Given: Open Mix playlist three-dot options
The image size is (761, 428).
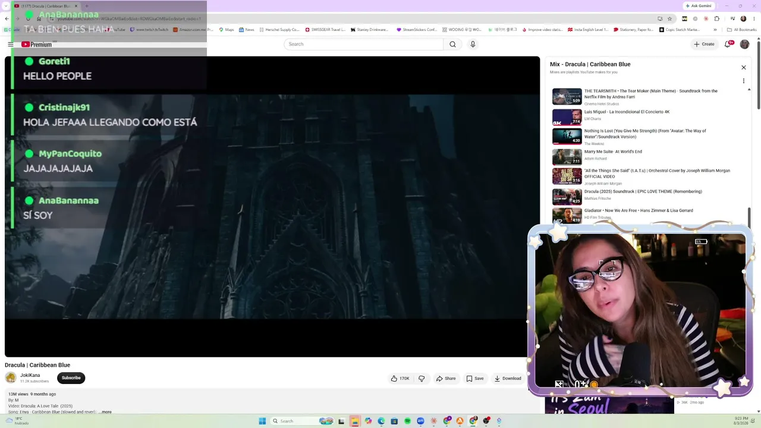Looking at the screenshot, I should [x=743, y=81].
